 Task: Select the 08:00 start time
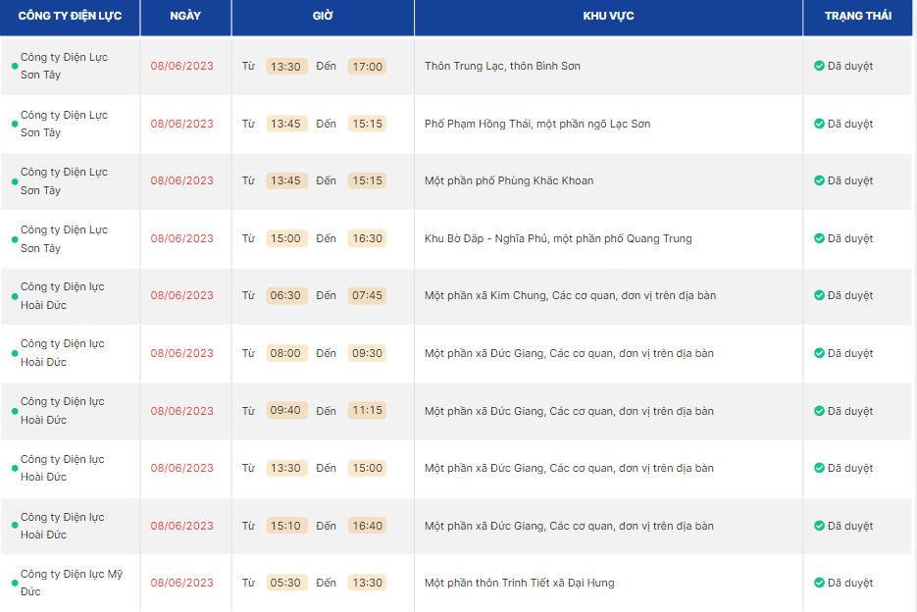[x=285, y=353]
